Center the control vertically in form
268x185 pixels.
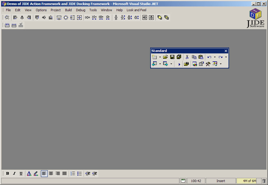pyautogui.click(x=151, y=17)
